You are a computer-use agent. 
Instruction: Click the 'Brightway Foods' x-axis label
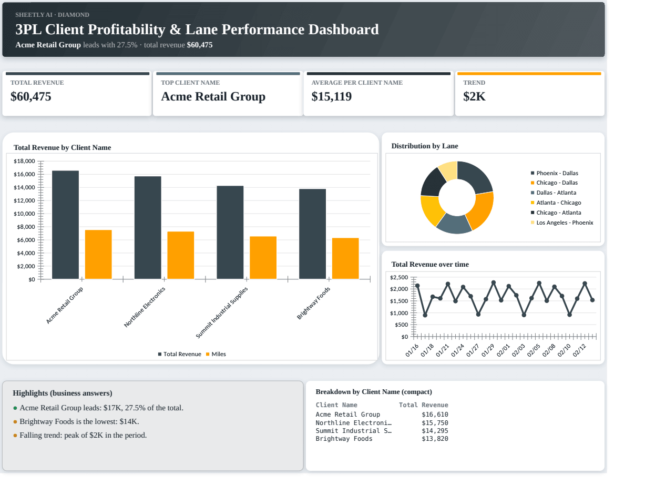click(x=313, y=304)
